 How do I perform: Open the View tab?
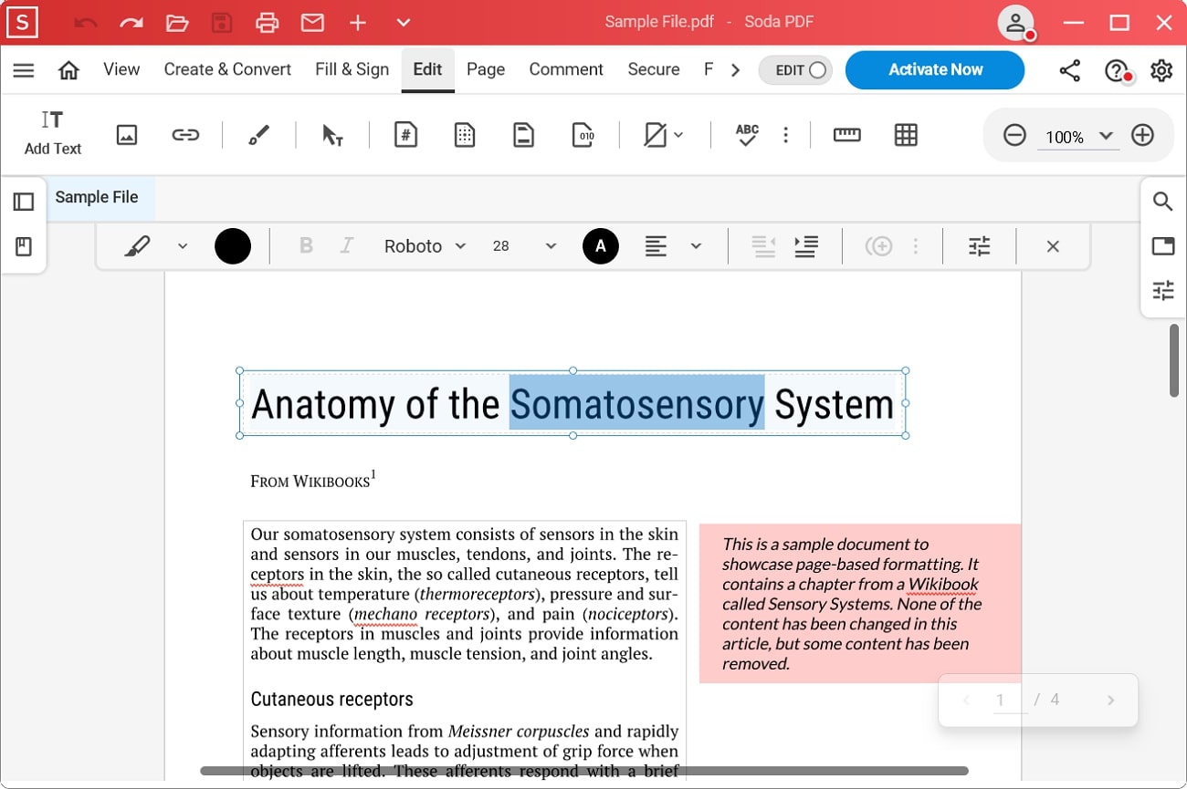pos(121,69)
